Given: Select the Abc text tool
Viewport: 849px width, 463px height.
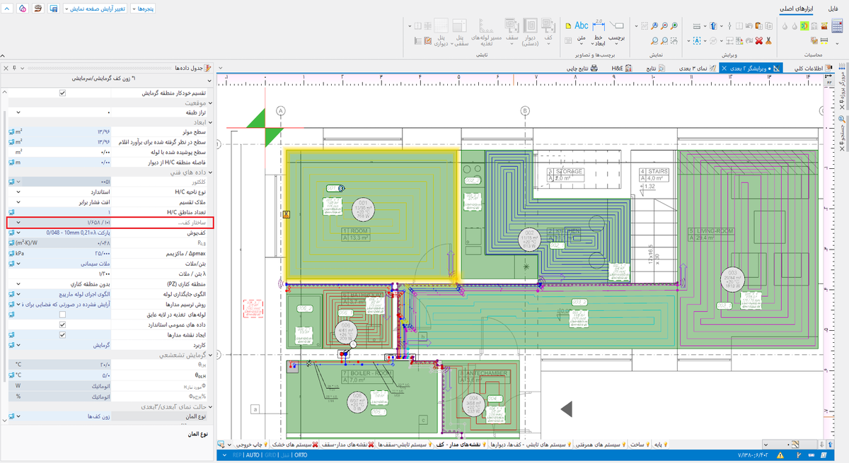Looking at the screenshot, I should (x=581, y=27).
